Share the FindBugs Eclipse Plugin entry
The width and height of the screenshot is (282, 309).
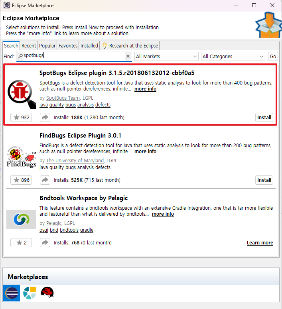pos(45,180)
